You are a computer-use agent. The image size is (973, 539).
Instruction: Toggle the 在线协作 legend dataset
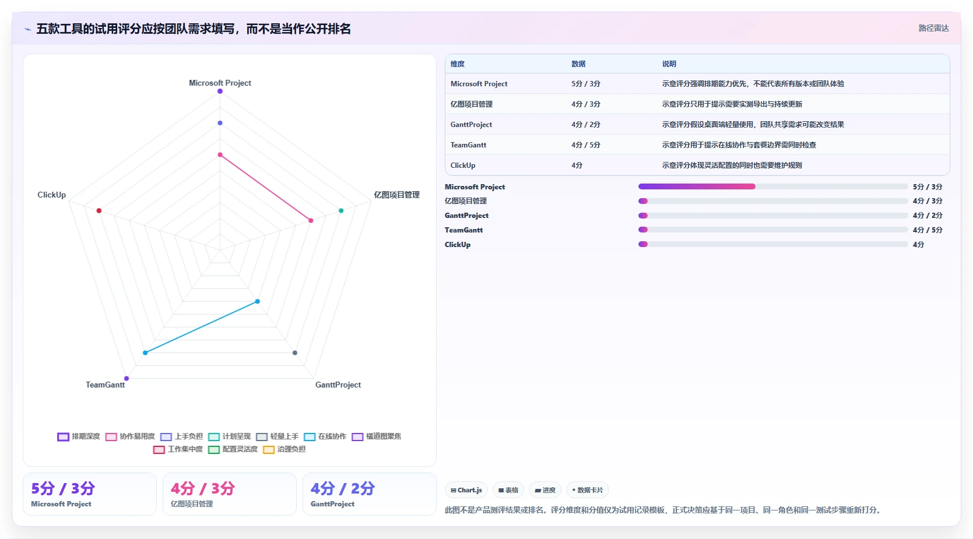click(x=325, y=436)
